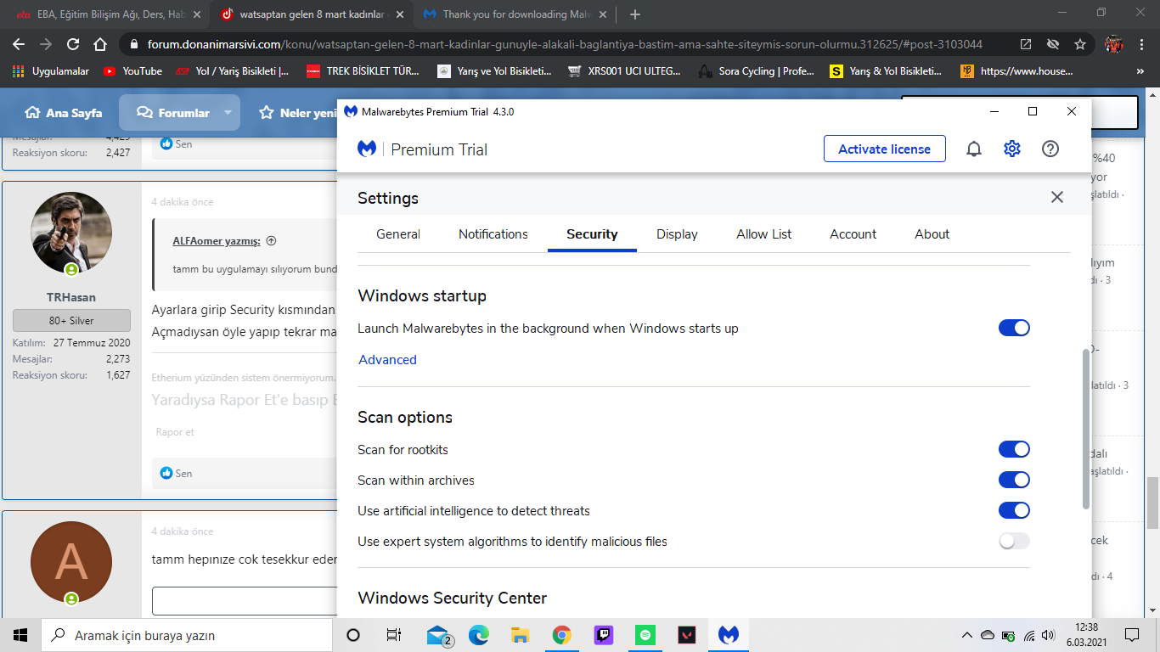Open File Explorer from taskbar

[521, 635]
